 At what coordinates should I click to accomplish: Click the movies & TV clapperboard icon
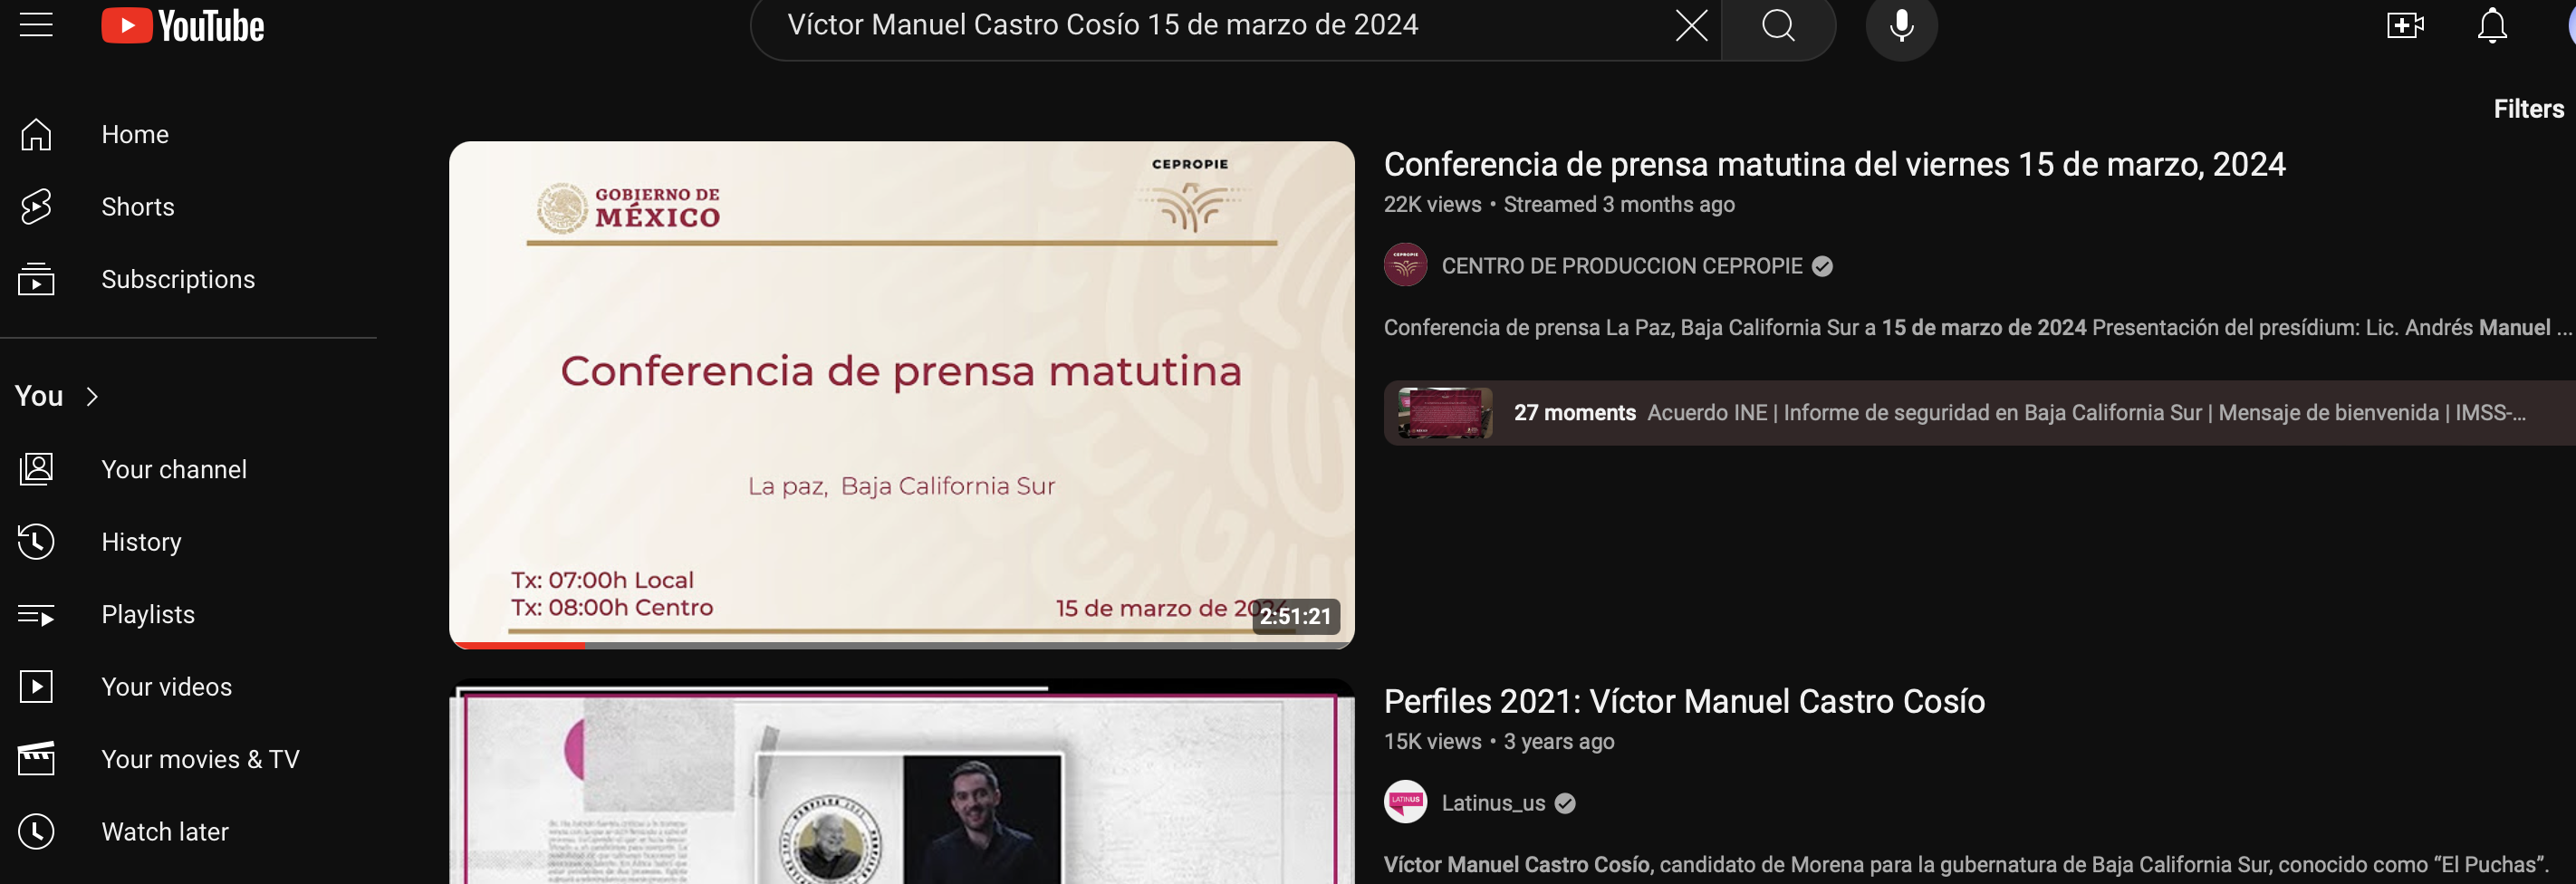(x=36, y=759)
